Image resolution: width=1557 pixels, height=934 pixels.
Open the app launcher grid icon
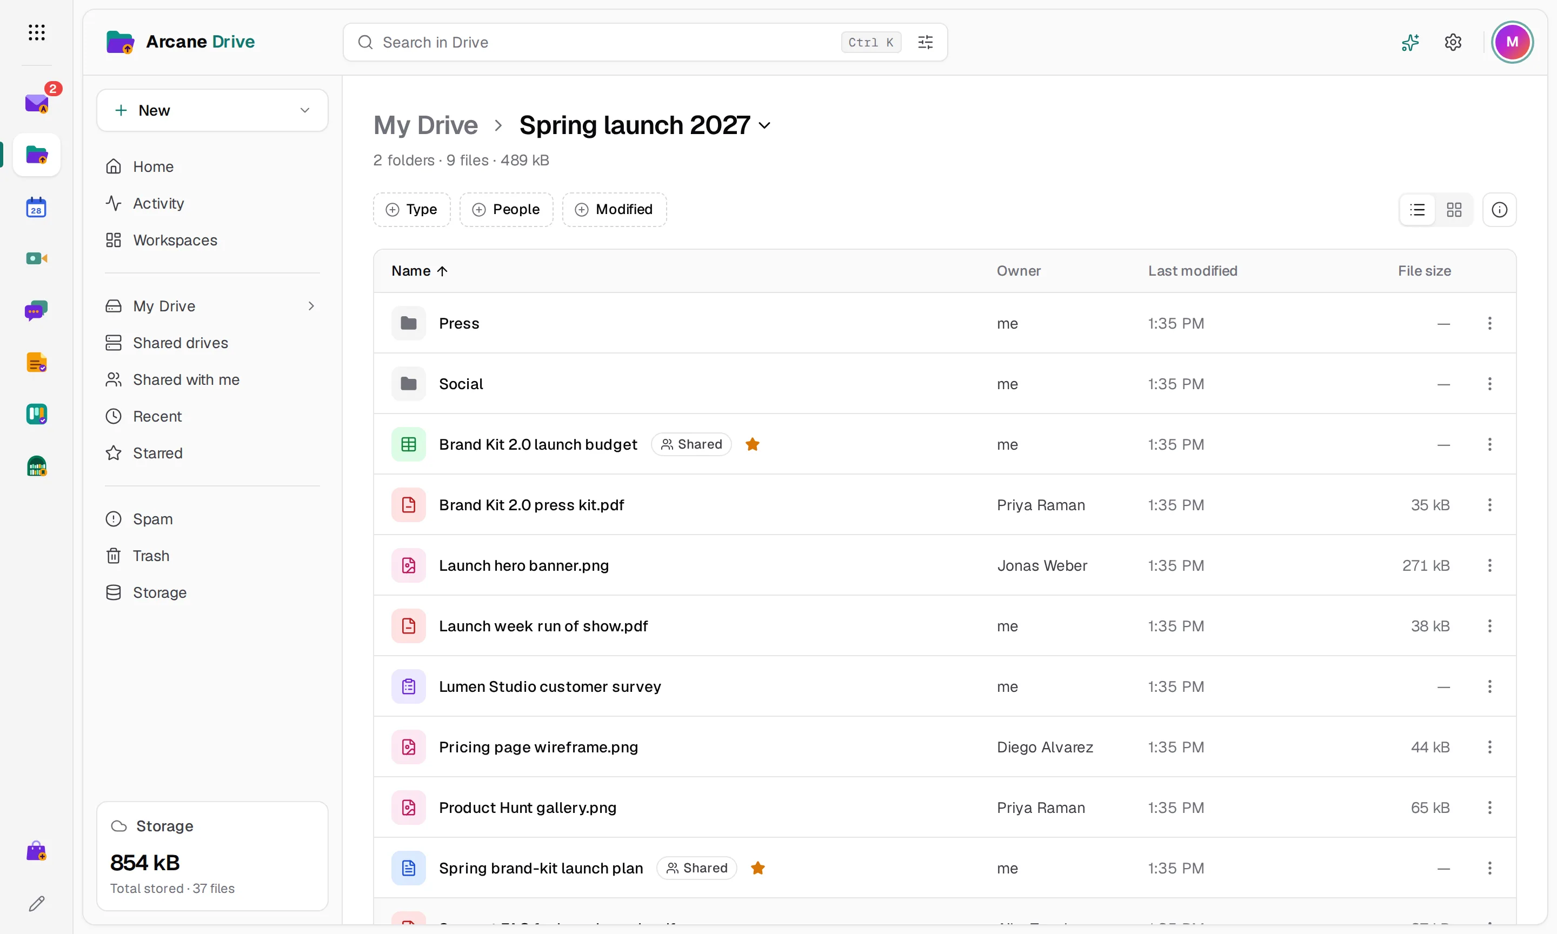(x=37, y=32)
